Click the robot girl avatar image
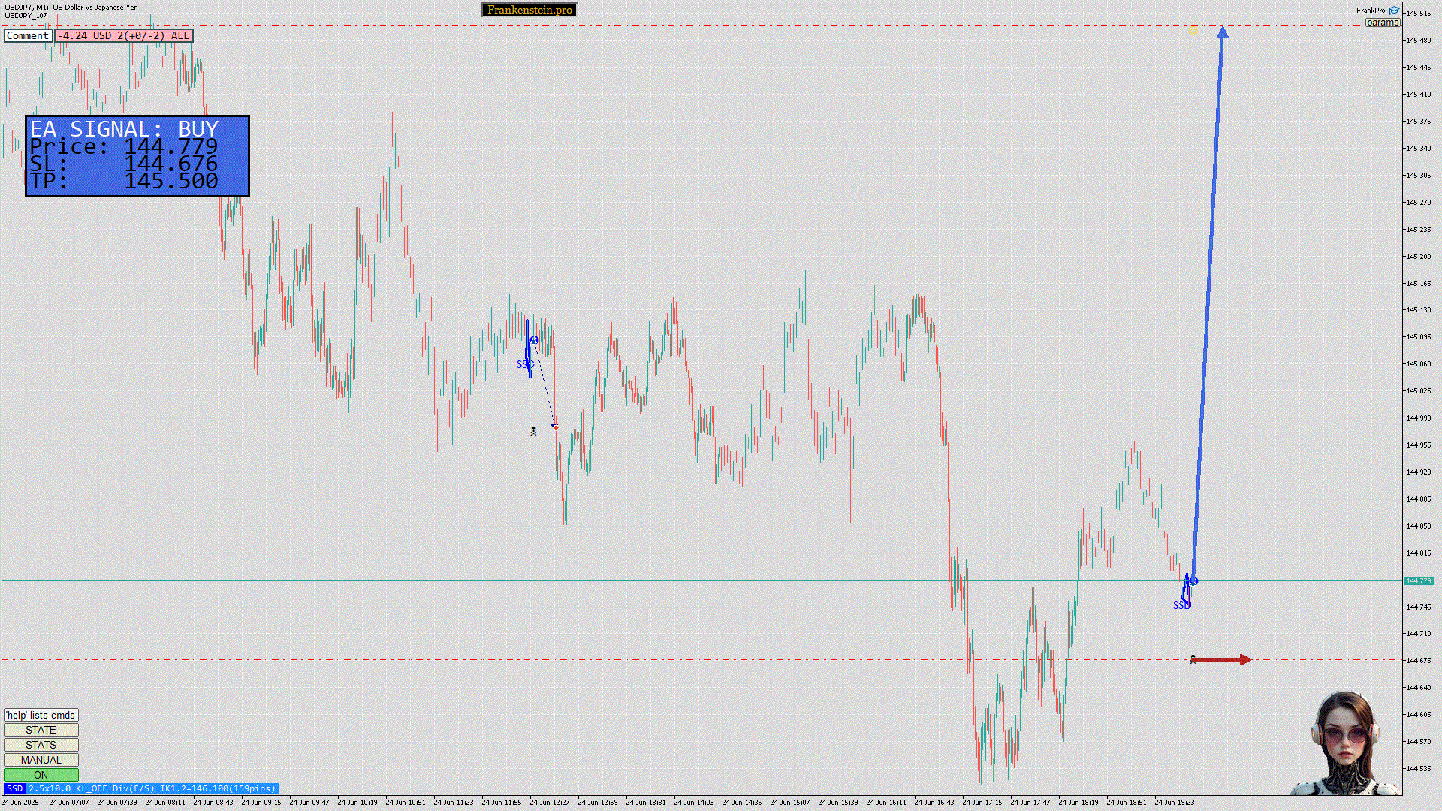Image resolution: width=1442 pixels, height=811 pixels. tap(1346, 743)
